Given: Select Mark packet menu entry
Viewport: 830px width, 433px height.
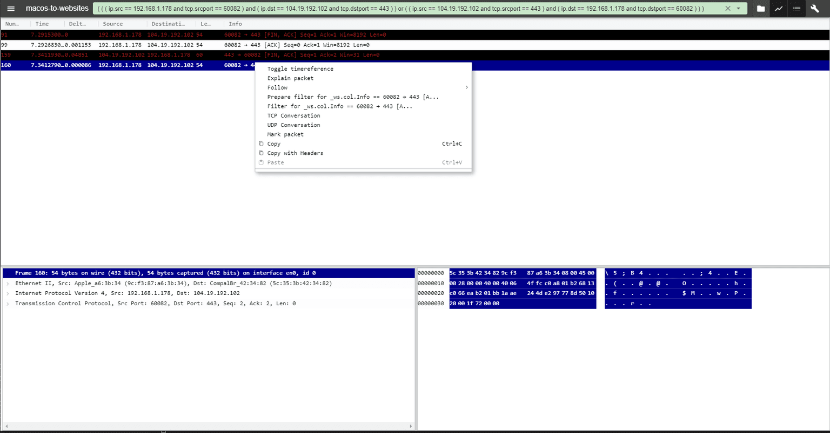Looking at the screenshot, I should 285,134.
